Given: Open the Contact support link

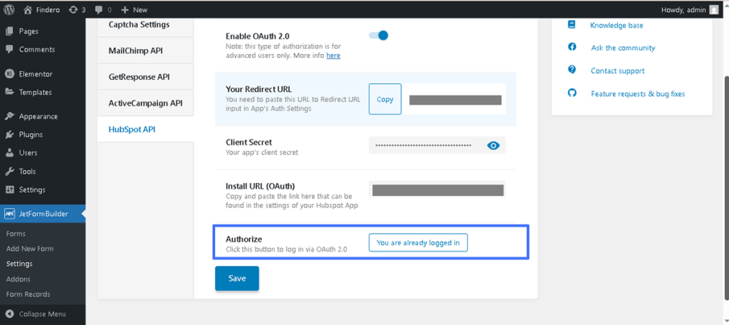Looking at the screenshot, I should click(x=617, y=71).
